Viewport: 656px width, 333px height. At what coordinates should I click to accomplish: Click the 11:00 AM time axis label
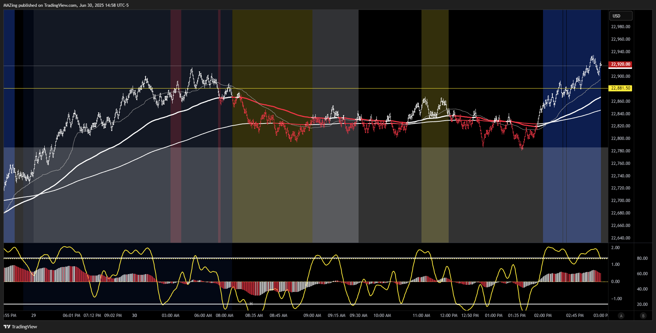click(x=421, y=316)
